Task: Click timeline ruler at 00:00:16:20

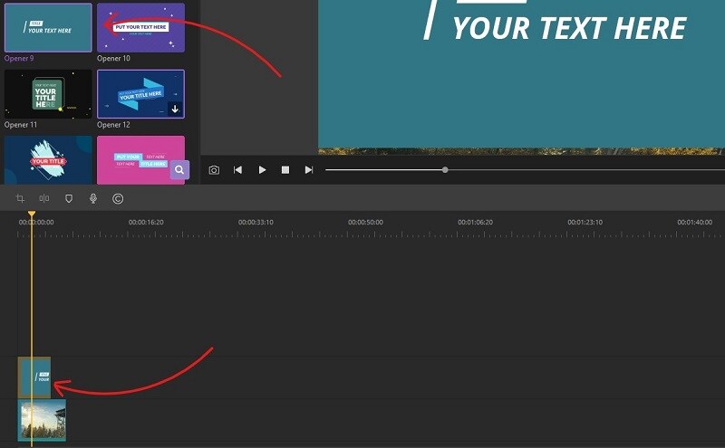Action: [x=146, y=222]
